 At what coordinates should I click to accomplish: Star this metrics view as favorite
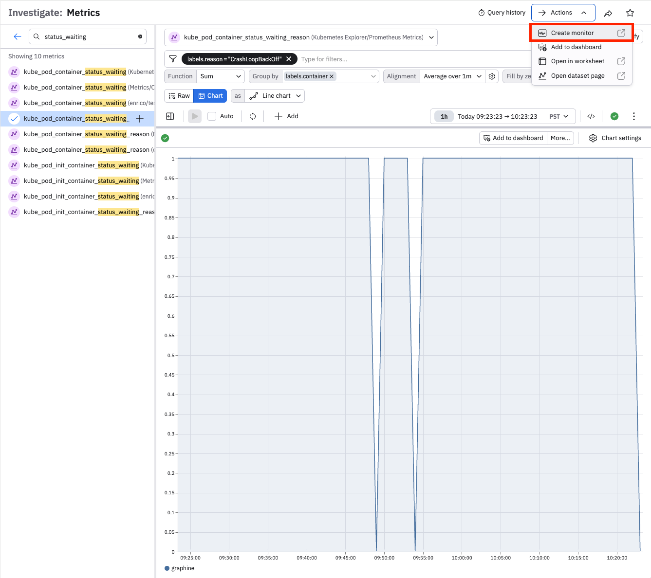coord(630,13)
